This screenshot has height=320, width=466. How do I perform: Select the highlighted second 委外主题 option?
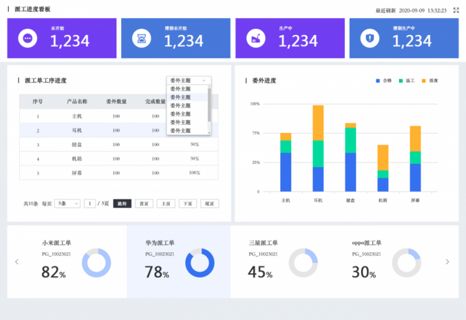[181, 98]
